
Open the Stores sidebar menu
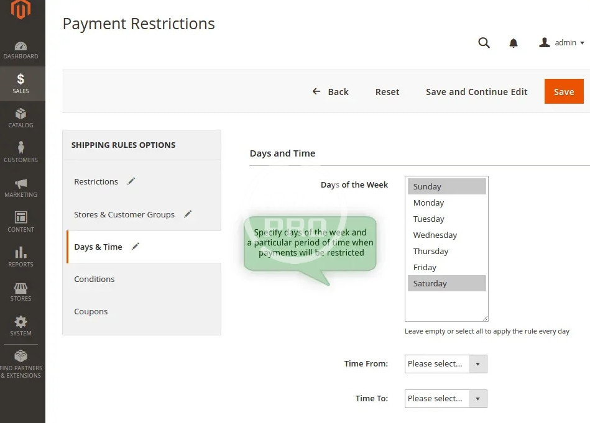(21, 291)
